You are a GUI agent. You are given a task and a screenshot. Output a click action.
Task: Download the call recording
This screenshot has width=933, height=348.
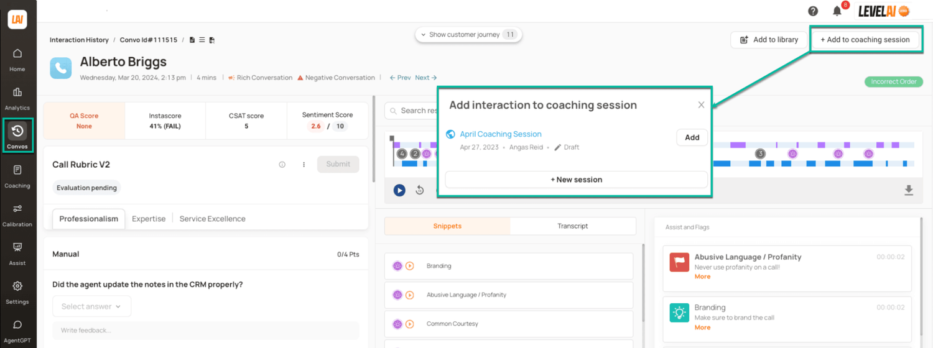click(x=909, y=190)
